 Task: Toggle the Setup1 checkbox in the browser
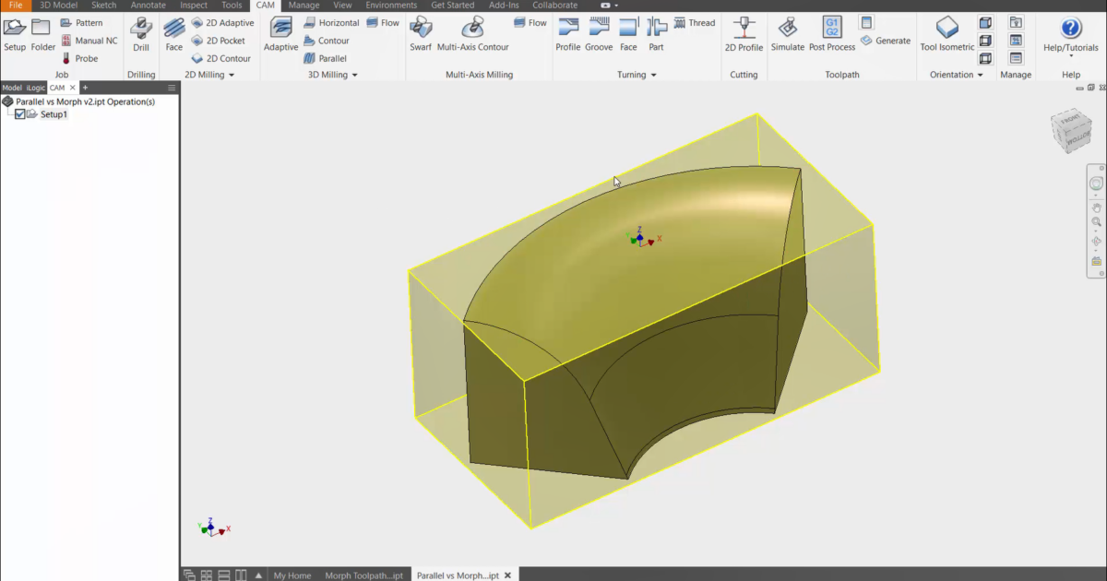[20, 113]
